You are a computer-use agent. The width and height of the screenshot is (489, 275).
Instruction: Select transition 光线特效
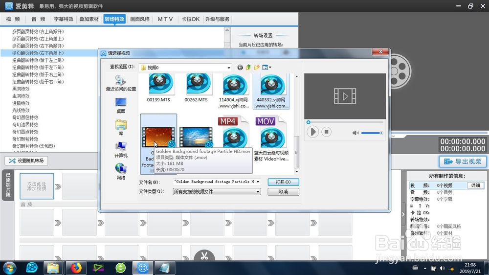coord(21,111)
